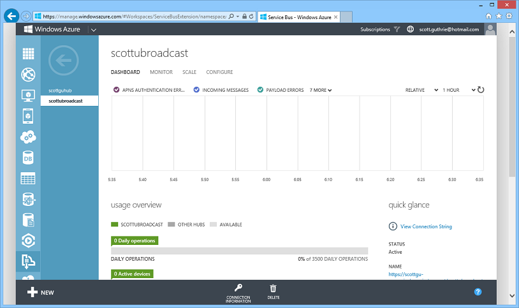The height and width of the screenshot is (308, 519).
Task: Click the View Connection String link
Action: [x=426, y=226]
